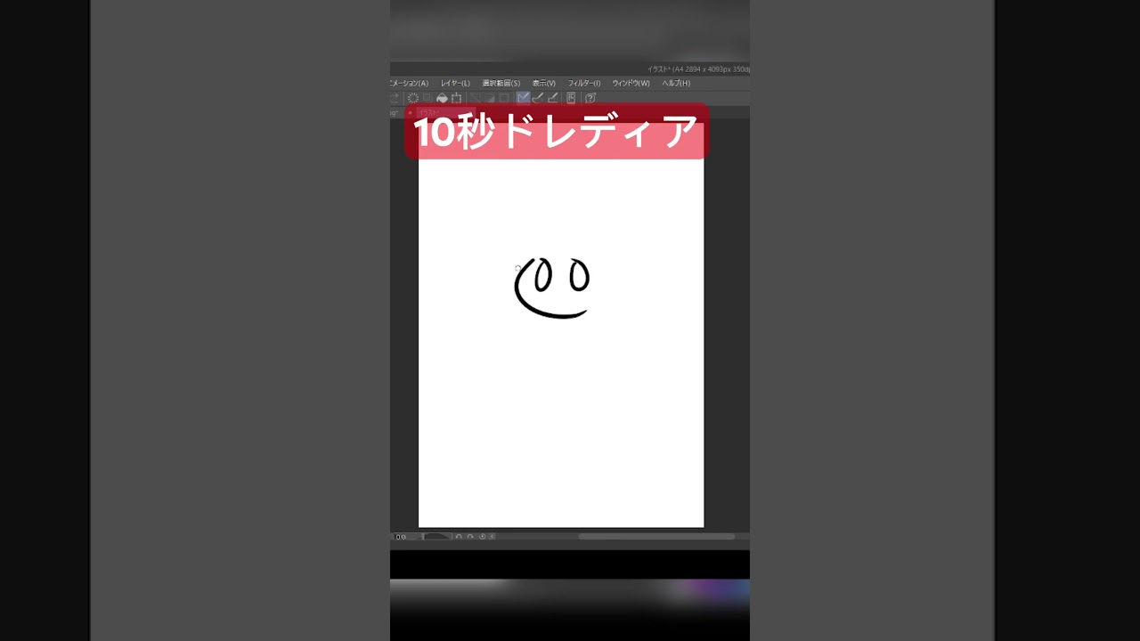Click the Fill bucket command icon
The image size is (1140, 641).
coord(442,98)
